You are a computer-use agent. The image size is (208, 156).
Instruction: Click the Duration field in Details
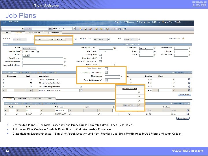26,55
